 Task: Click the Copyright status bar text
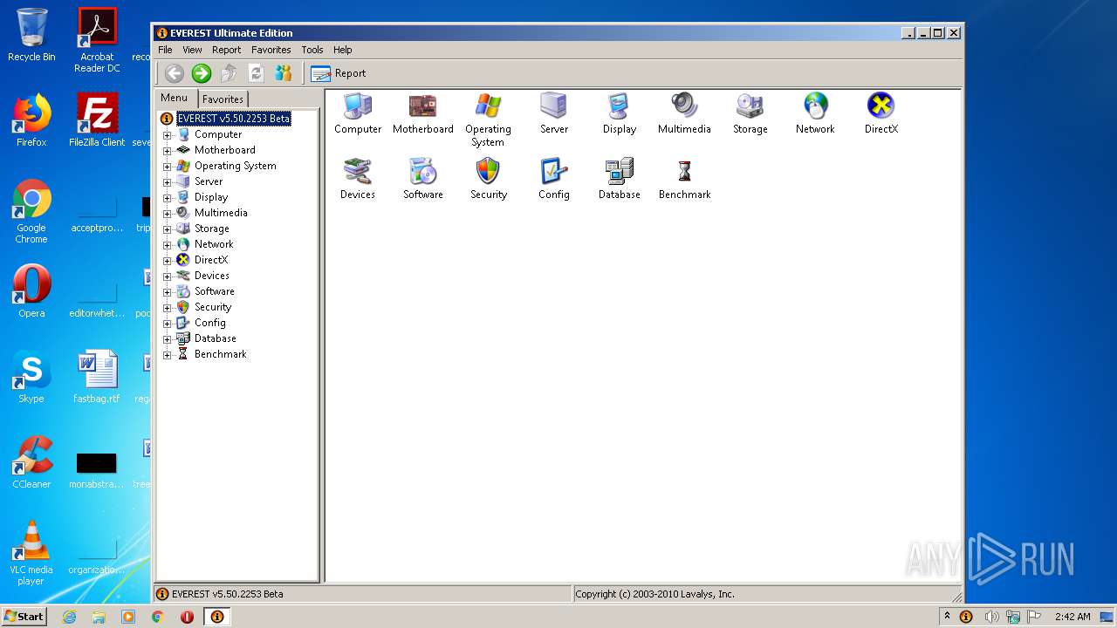pos(655,594)
